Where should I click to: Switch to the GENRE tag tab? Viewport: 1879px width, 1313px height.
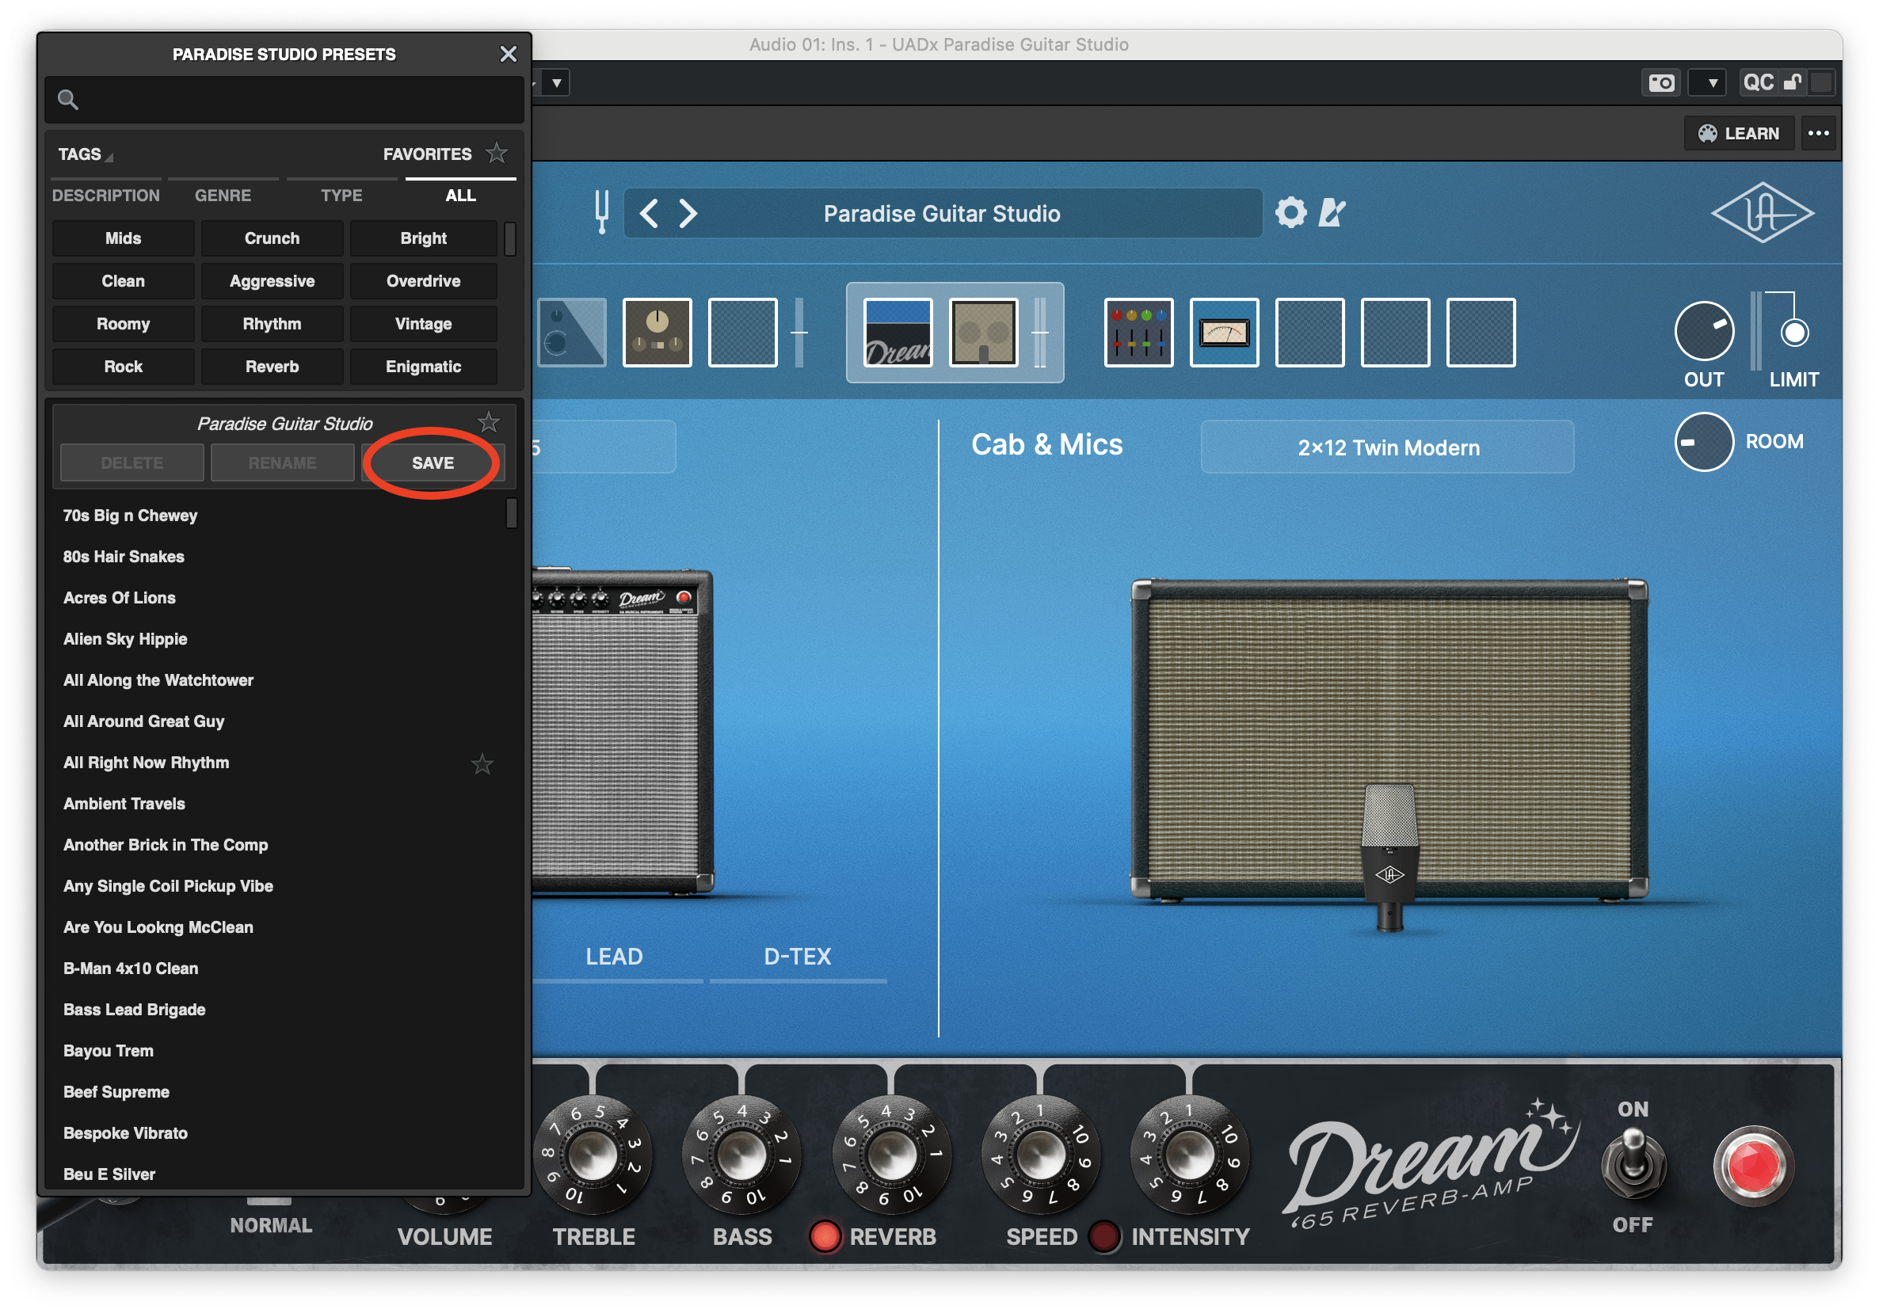tap(223, 195)
